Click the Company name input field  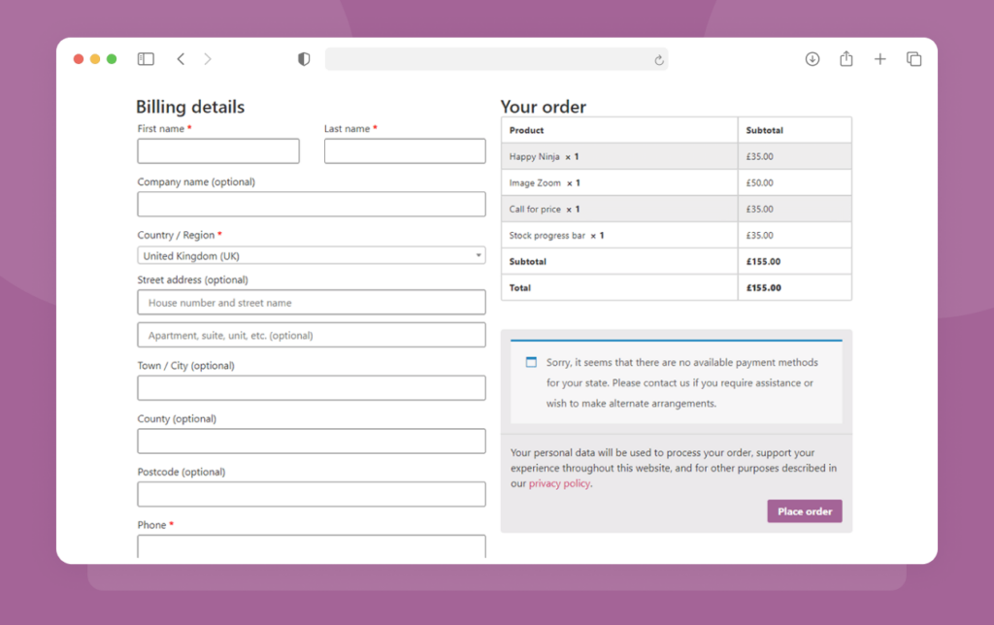point(311,204)
